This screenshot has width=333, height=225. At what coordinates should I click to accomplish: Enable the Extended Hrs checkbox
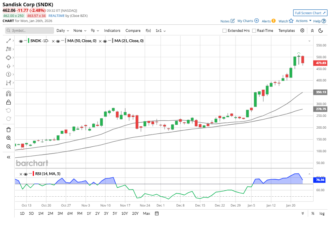(224, 31)
